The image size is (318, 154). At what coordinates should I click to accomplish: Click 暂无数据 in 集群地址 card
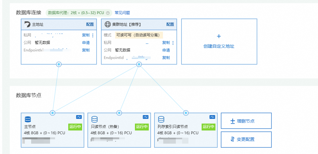pos(123,50)
